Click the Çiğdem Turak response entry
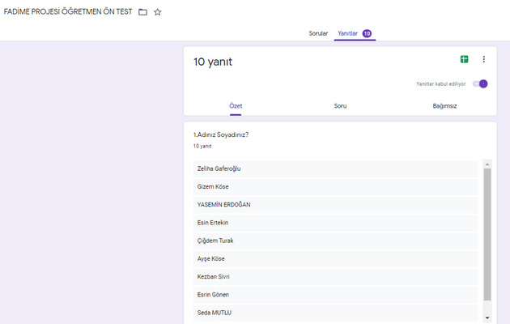510x324 pixels. [334, 241]
